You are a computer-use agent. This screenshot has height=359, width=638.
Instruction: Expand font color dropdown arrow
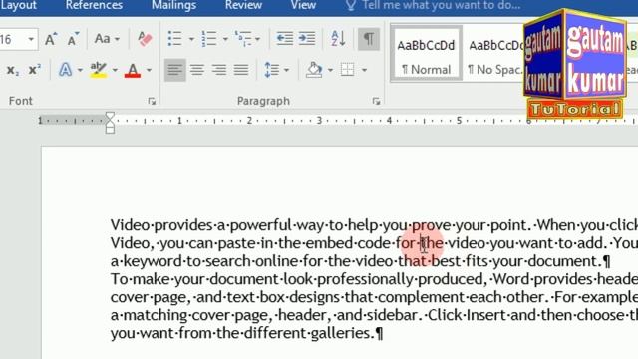149,71
